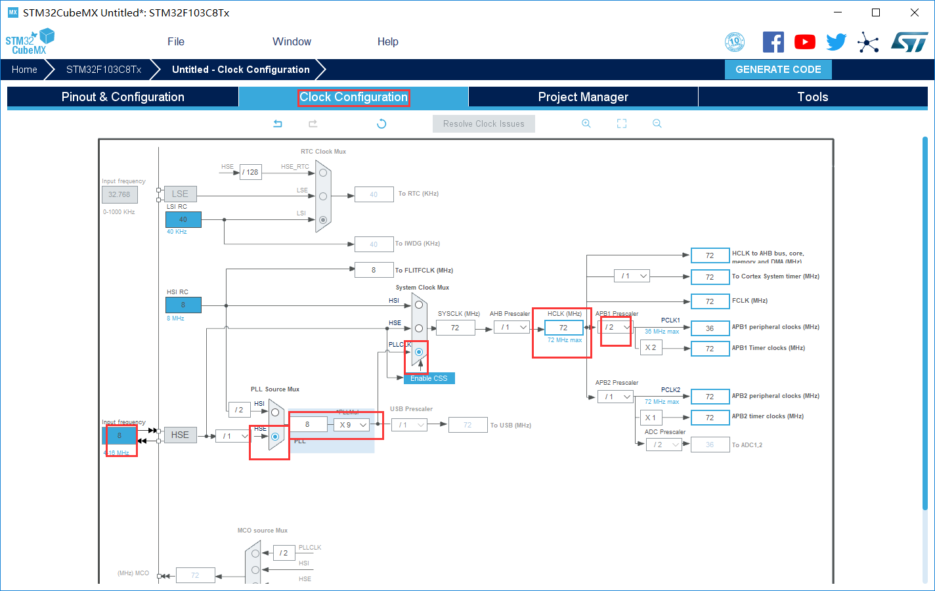Click the ST logo icon
Viewport: 935px width, 591px height.
click(x=909, y=42)
